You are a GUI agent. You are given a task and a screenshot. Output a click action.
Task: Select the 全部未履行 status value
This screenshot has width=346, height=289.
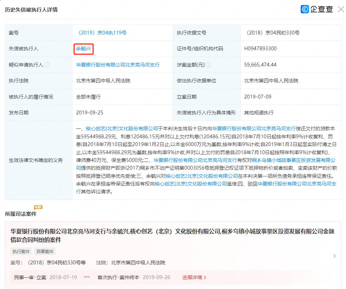pyautogui.click(x=88, y=97)
